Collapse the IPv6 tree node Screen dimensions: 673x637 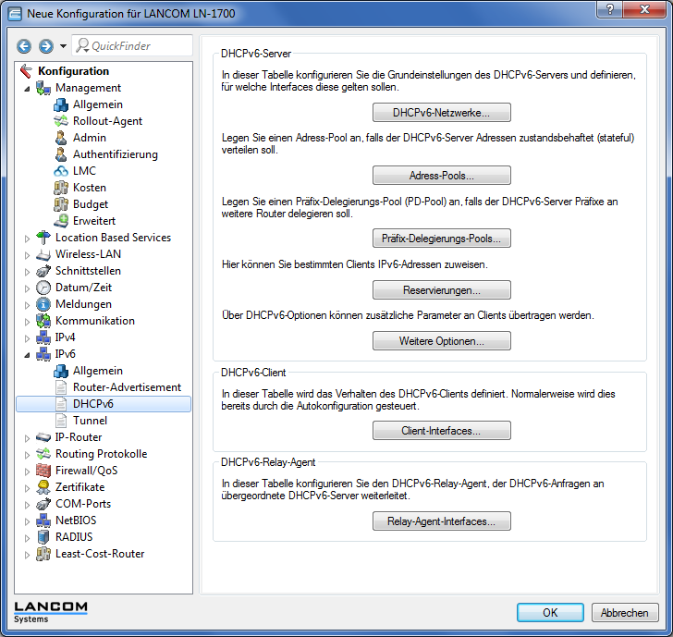[x=28, y=354]
